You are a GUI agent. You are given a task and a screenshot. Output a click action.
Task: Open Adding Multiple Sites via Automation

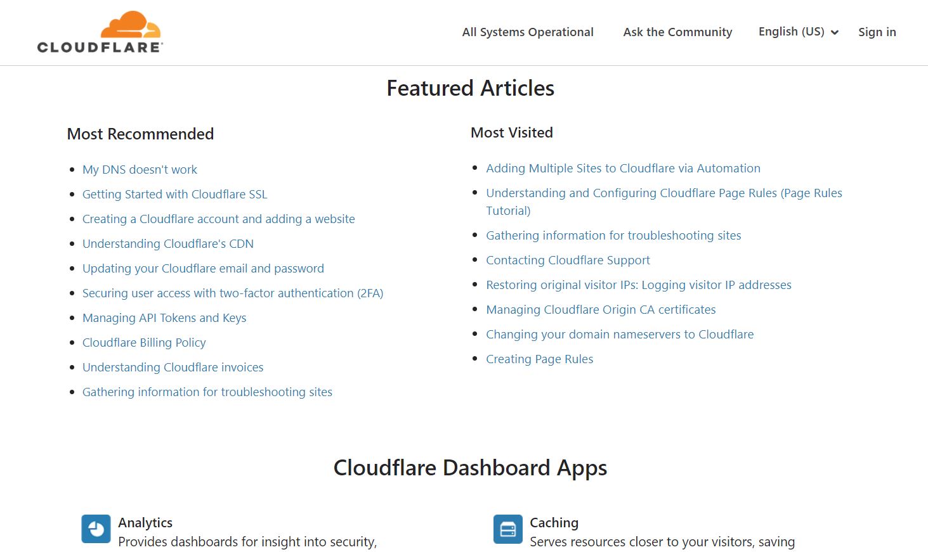[x=623, y=168]
